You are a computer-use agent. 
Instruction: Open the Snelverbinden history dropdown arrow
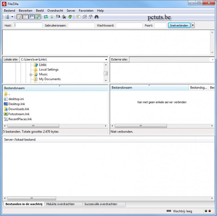click(193, 26)
